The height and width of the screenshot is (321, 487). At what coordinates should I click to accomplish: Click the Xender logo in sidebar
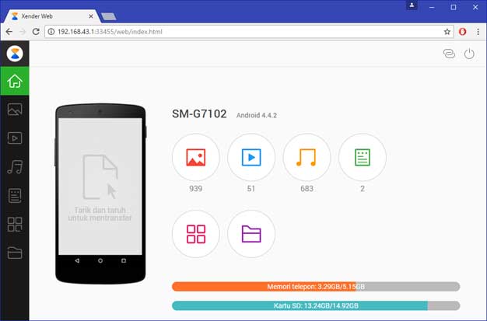[x=15, y=54]
